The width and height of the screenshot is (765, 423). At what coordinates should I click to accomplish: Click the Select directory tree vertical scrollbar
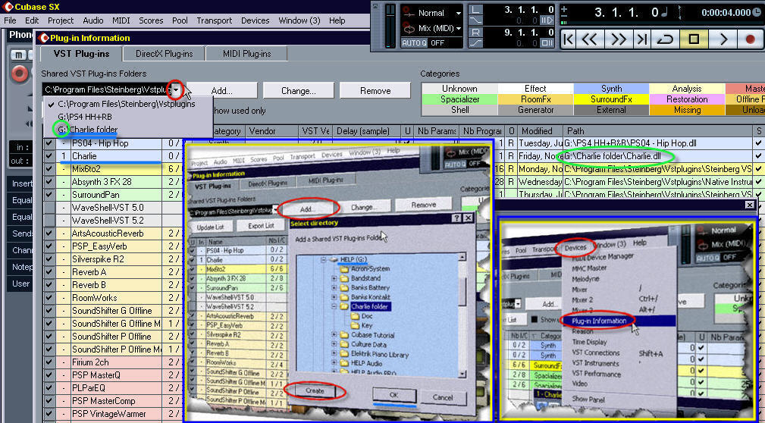pyautogui.click(x=461, y=316)
